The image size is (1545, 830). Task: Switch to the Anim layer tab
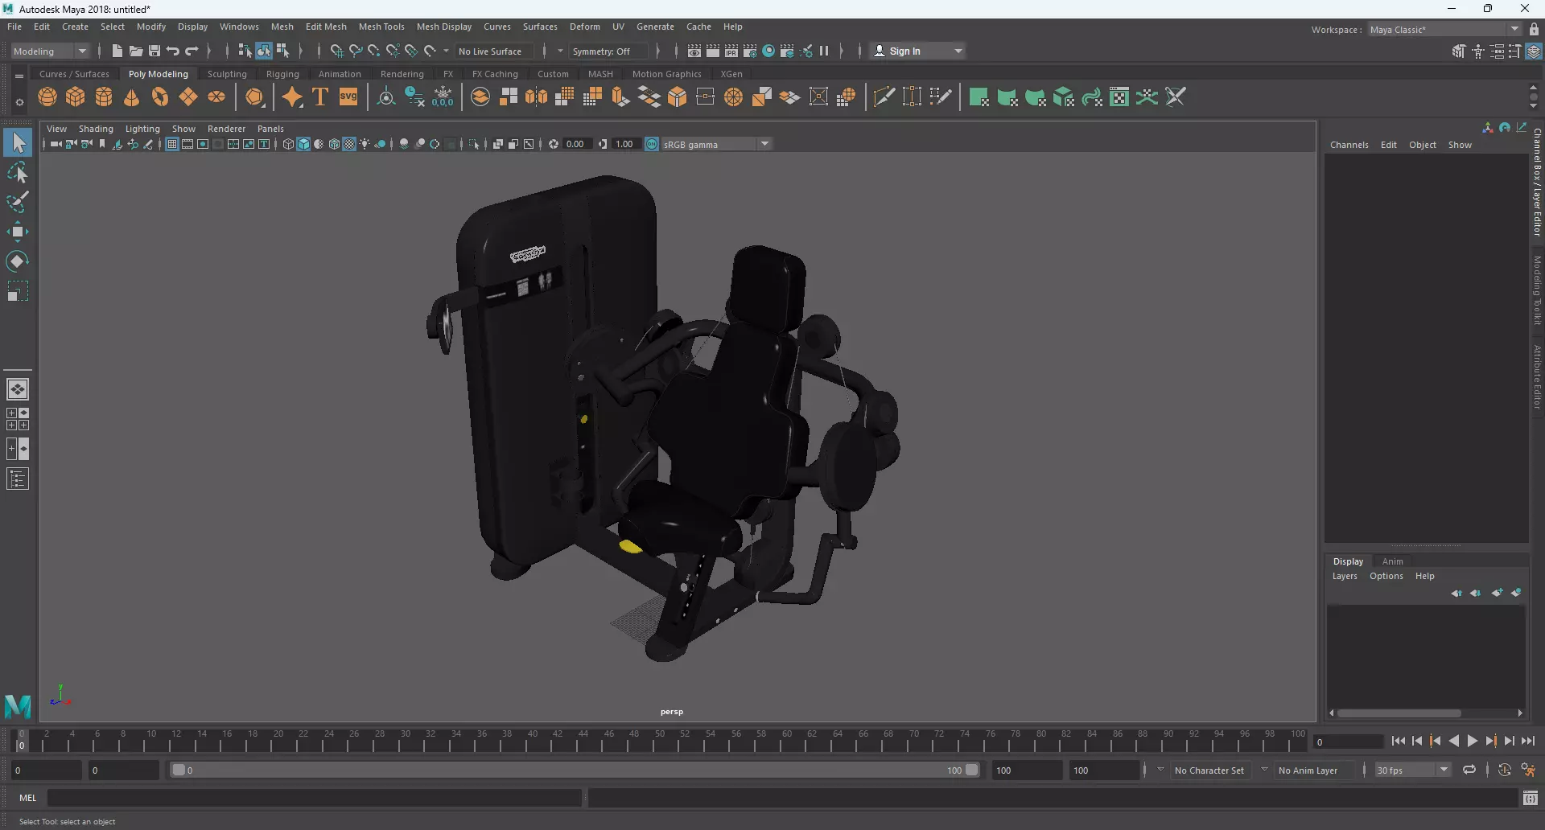click(1392, 561)
